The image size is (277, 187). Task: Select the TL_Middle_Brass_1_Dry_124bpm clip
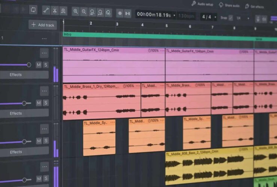coord(102,101)
